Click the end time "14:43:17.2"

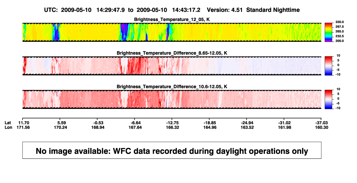(x=186, y=10)
